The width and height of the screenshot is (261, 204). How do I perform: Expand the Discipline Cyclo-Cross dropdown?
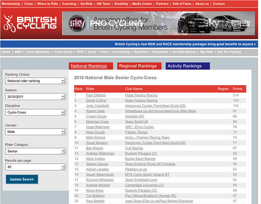pyautogui.click(x=35, y=112)
